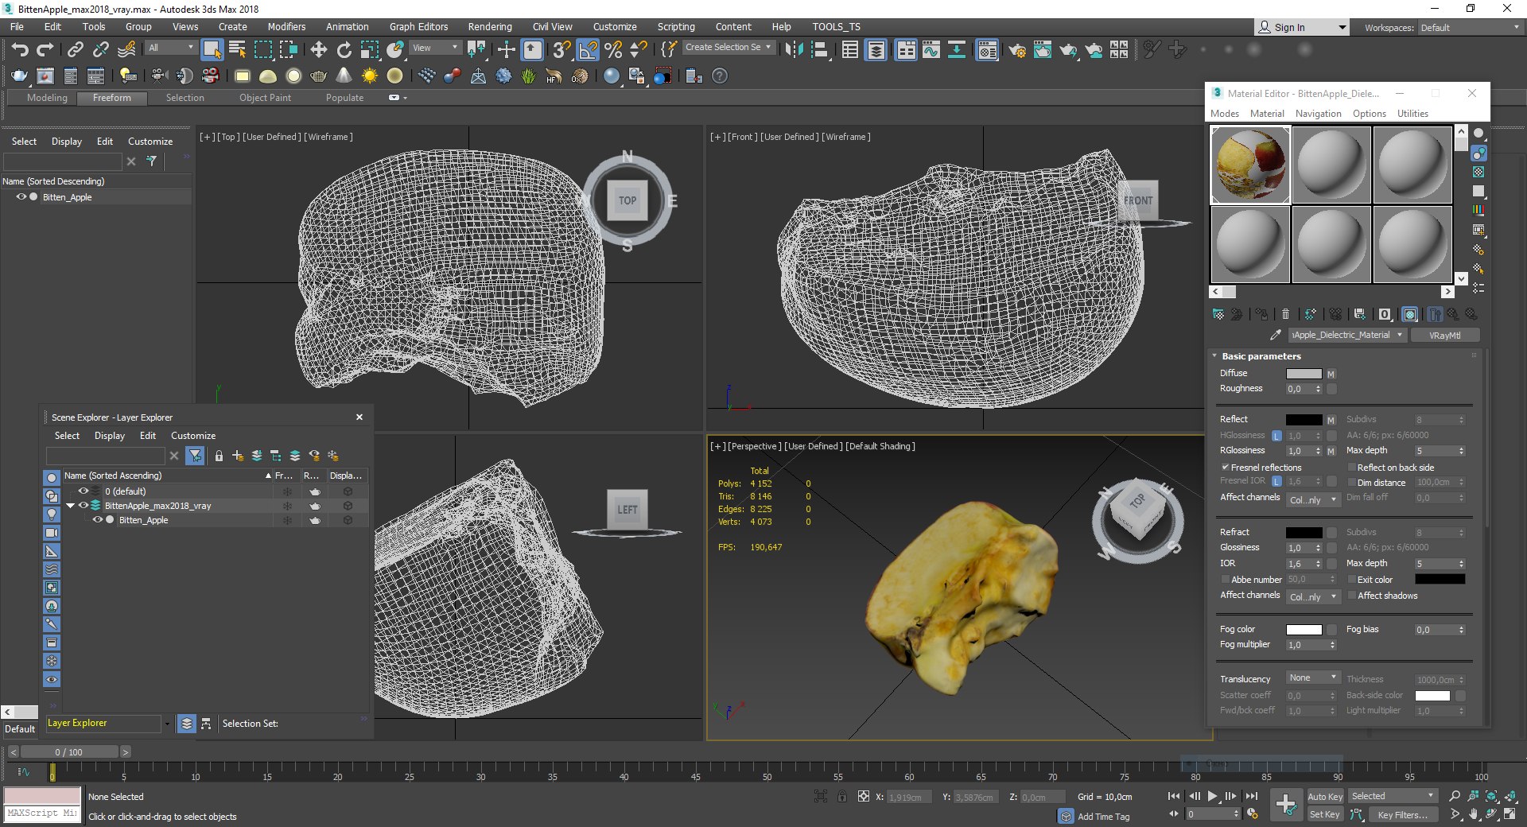This screenshot has width=1527, height=827.
Task: Click the Redo arrow icon
Action: 45,50
